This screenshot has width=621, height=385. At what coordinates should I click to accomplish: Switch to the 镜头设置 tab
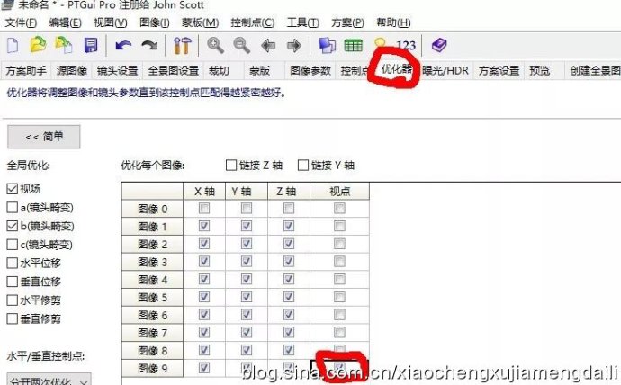click(117, 71)
